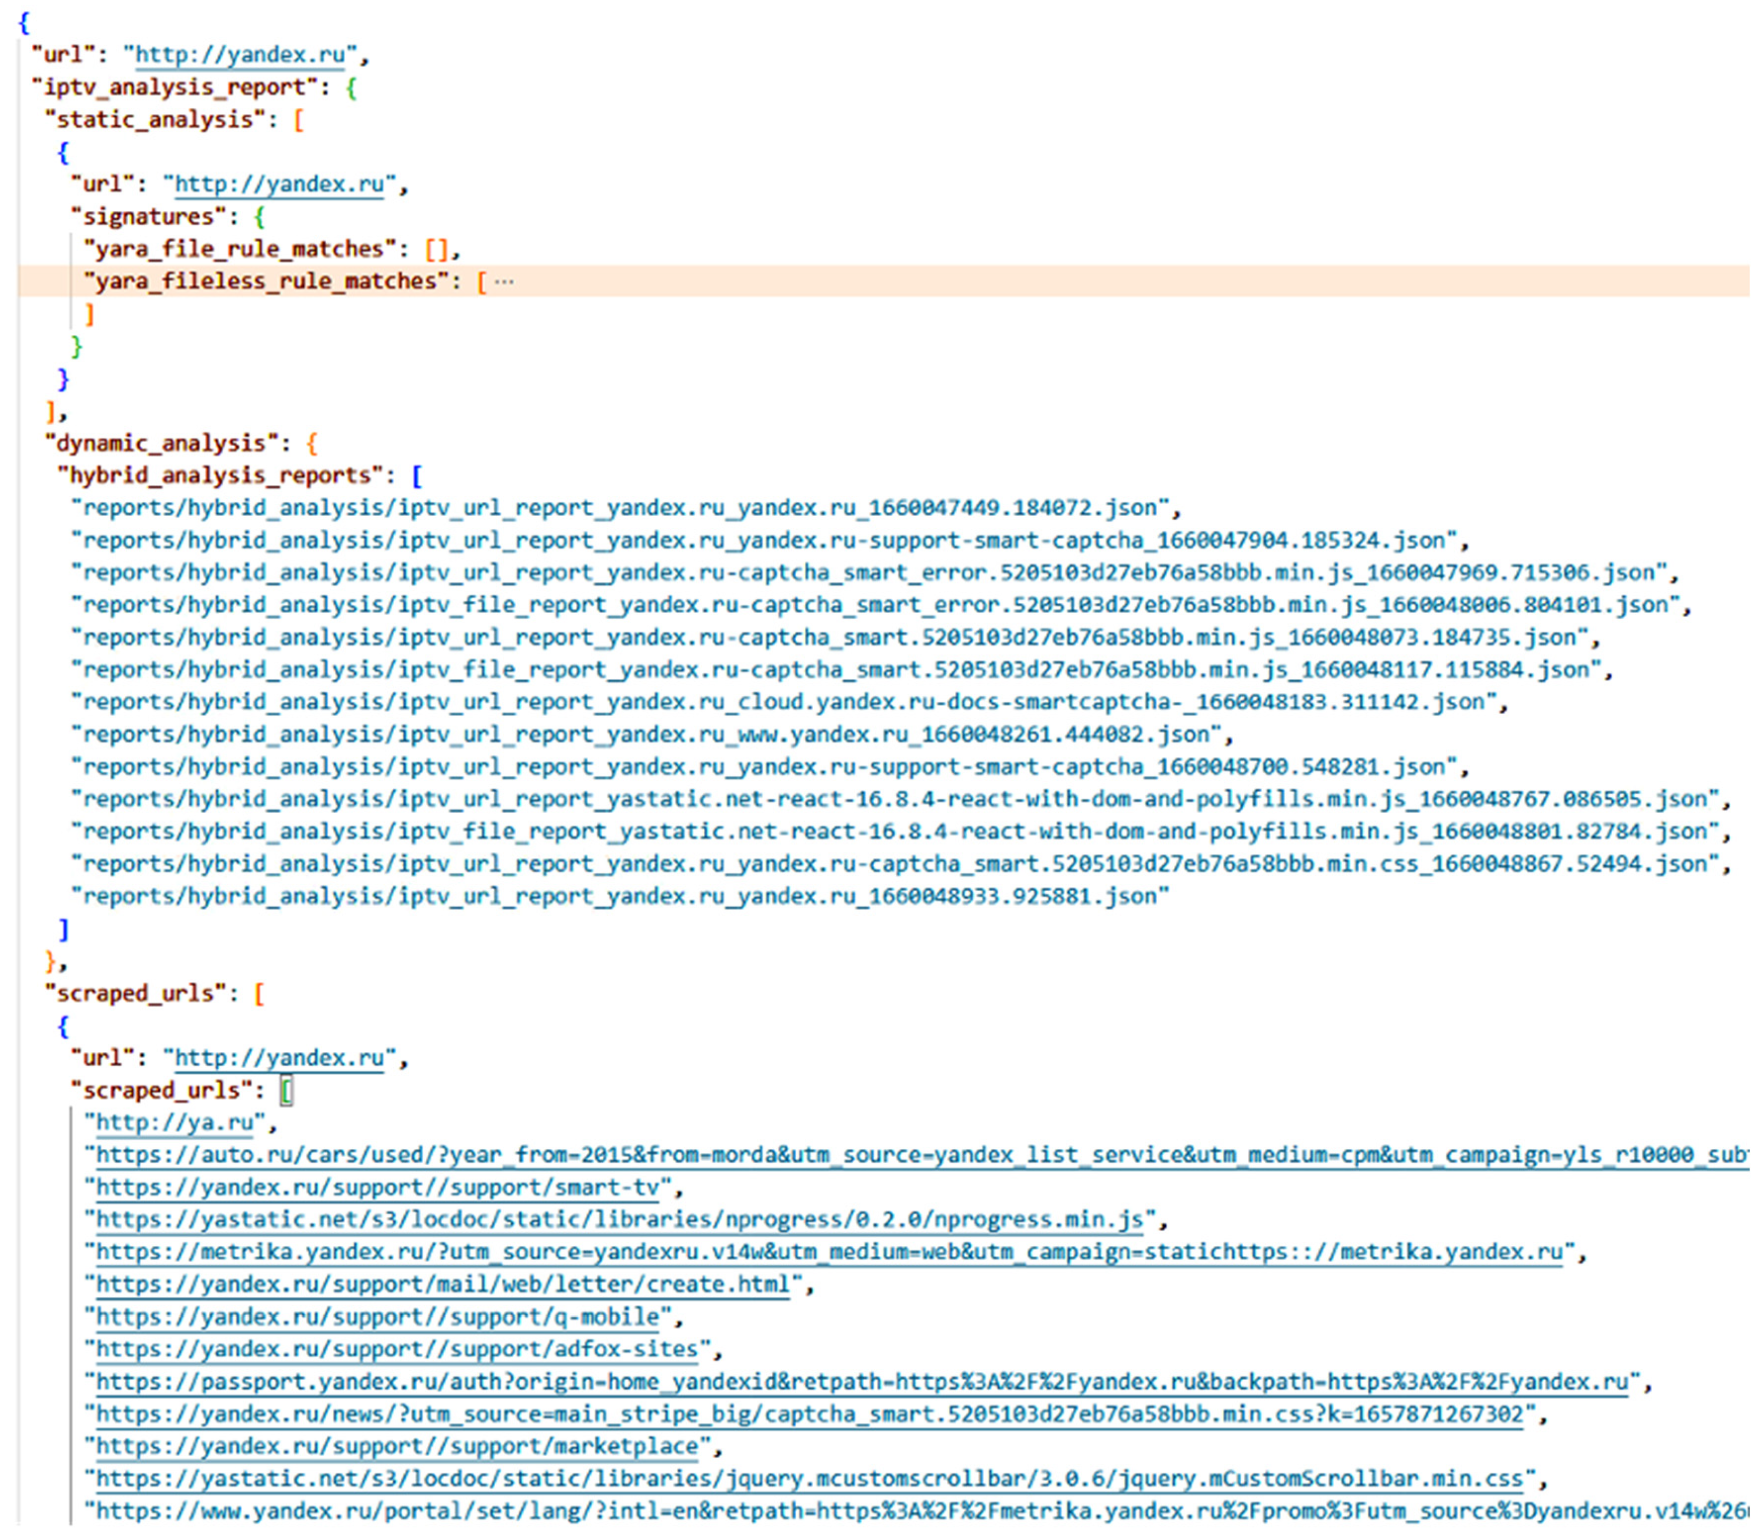Expand collapsed yara_fileless_rule_matches ellipsis
This screenshot has width=1761, height=1537.
click(x=504, y=281)
